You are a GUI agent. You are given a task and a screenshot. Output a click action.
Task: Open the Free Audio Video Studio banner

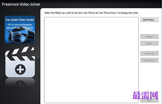pos(20,30)
